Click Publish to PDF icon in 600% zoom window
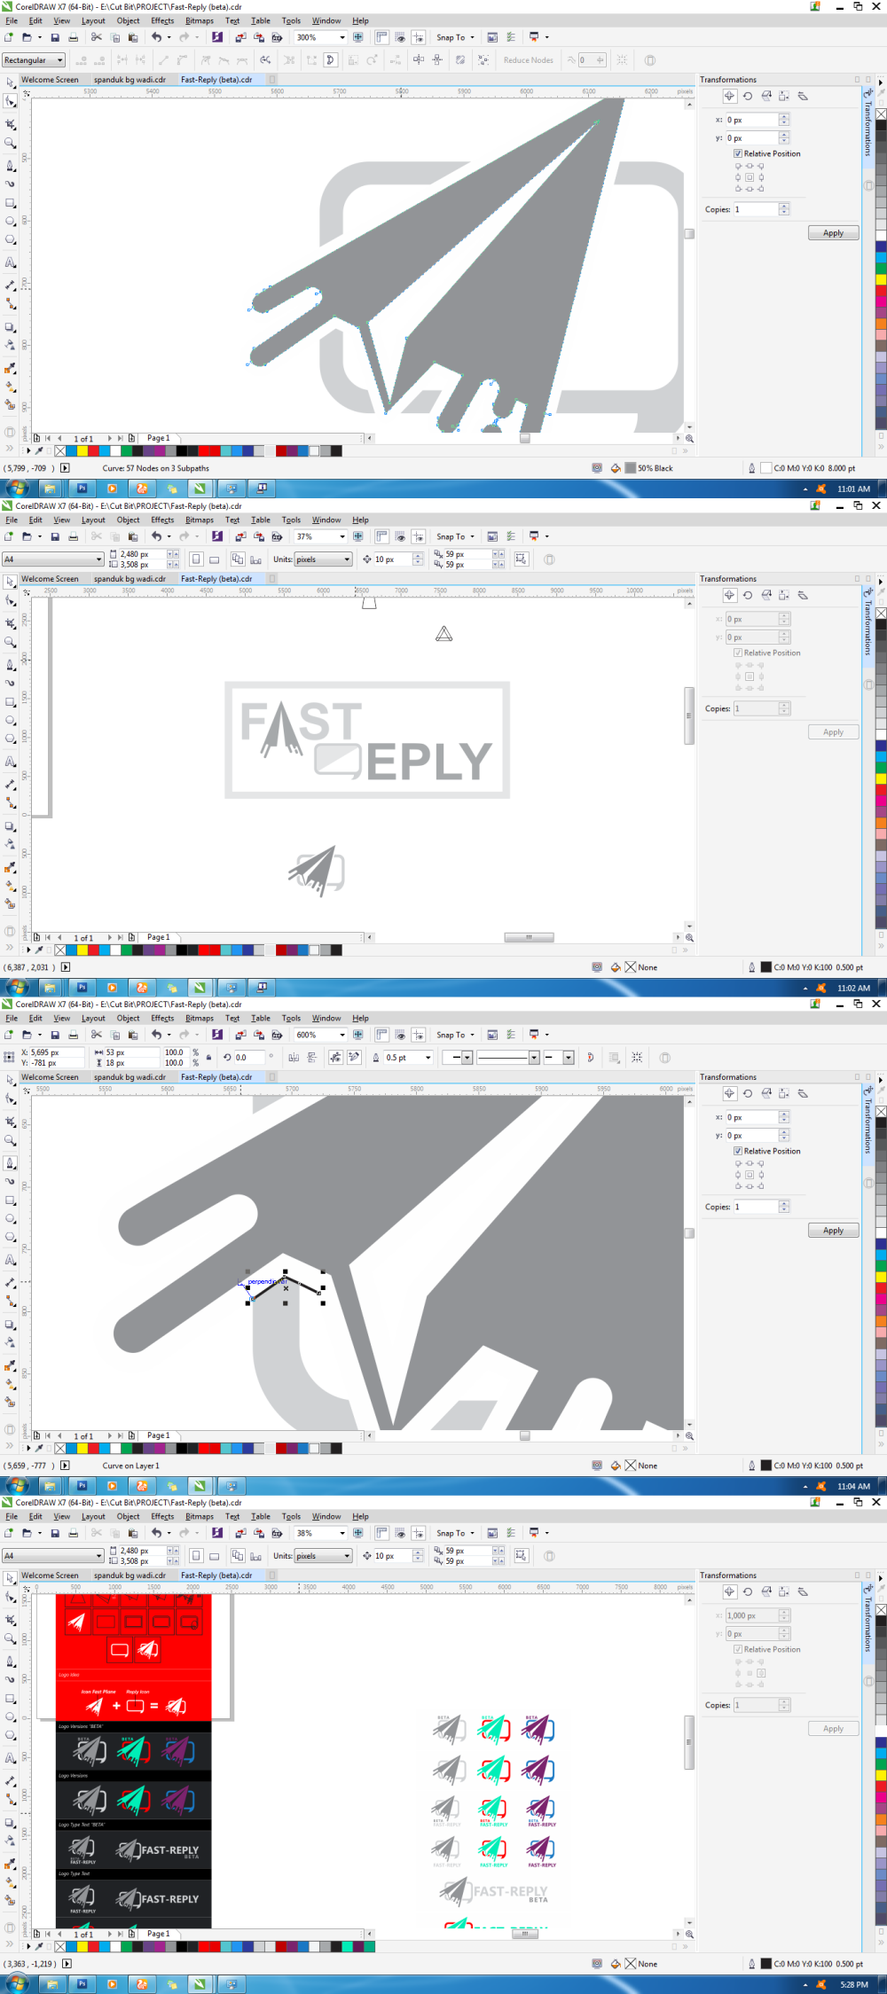Viewport: 887px width, 1994px height. click(x=277, y=1035)
